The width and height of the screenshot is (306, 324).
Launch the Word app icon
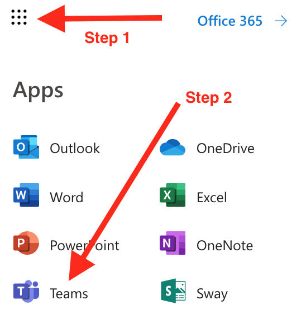pyautogui.click(x=26, y=195)
